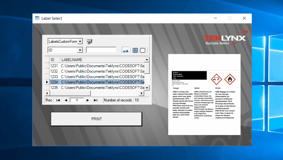
Task: Go to the previous record
Action: click(x=66, y=100)
